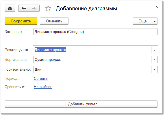This screenshot has height=116, width=165.
Task: Go to the home page icon
Action: (x=10, y=8)
